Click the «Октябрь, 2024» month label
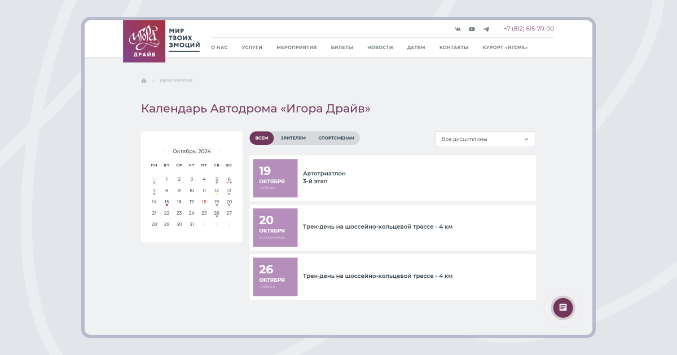 tap(192, 151)
